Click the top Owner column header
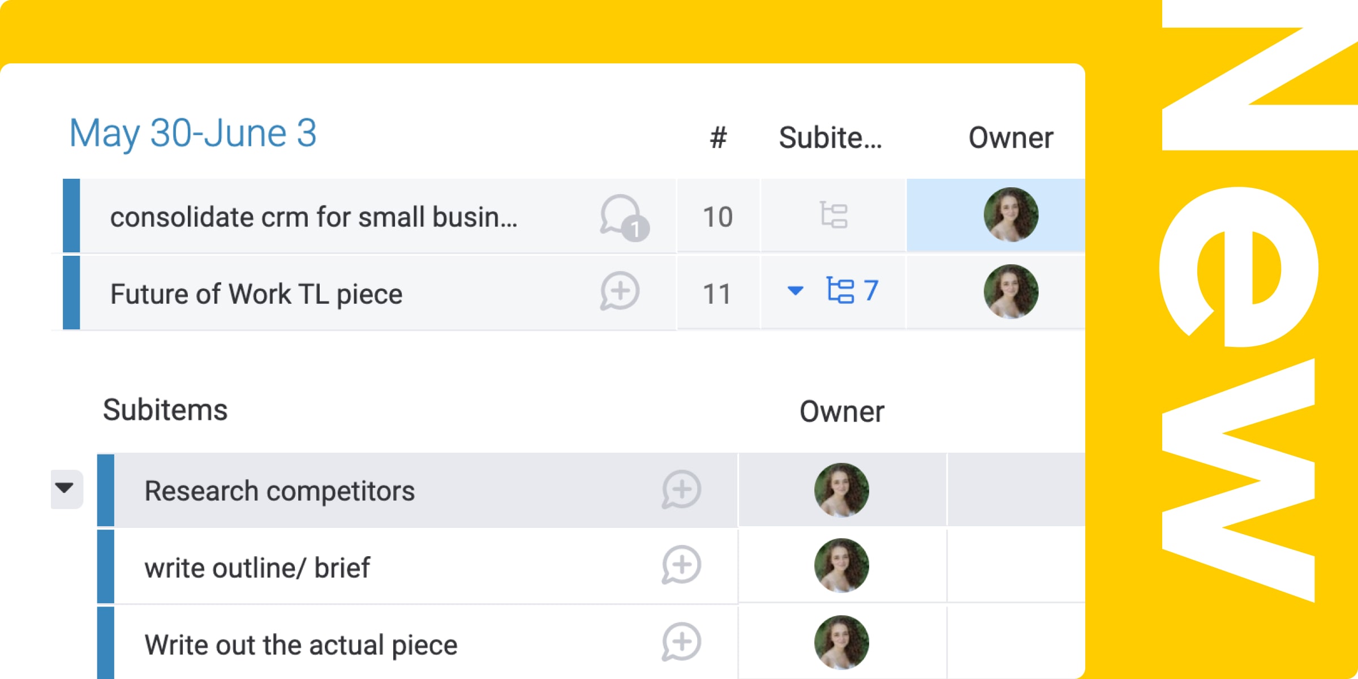Viewport: 1358px width, 679px height. pos(1011,138)
